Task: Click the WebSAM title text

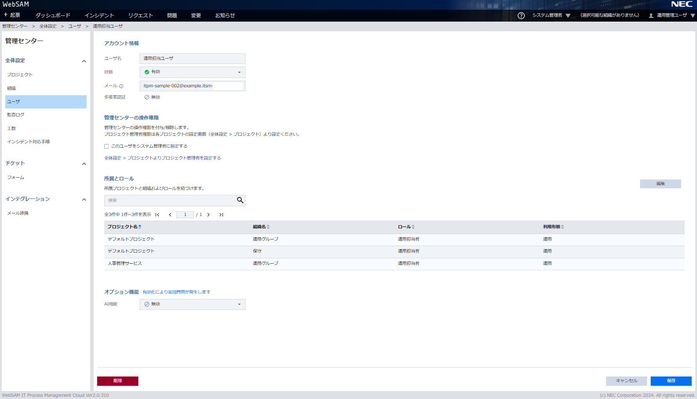Action: [x=16, y=4]
